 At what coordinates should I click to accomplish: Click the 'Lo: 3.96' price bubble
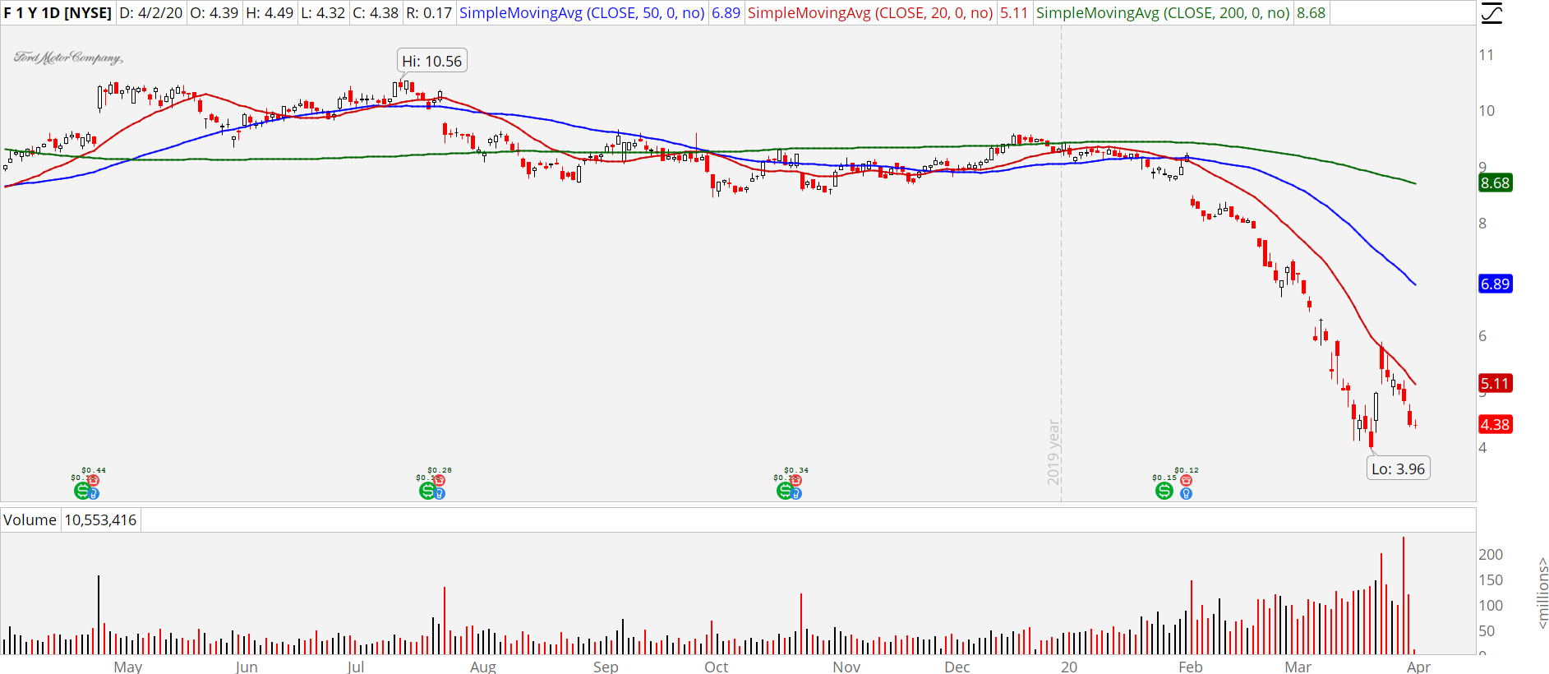pos(1398,469)
